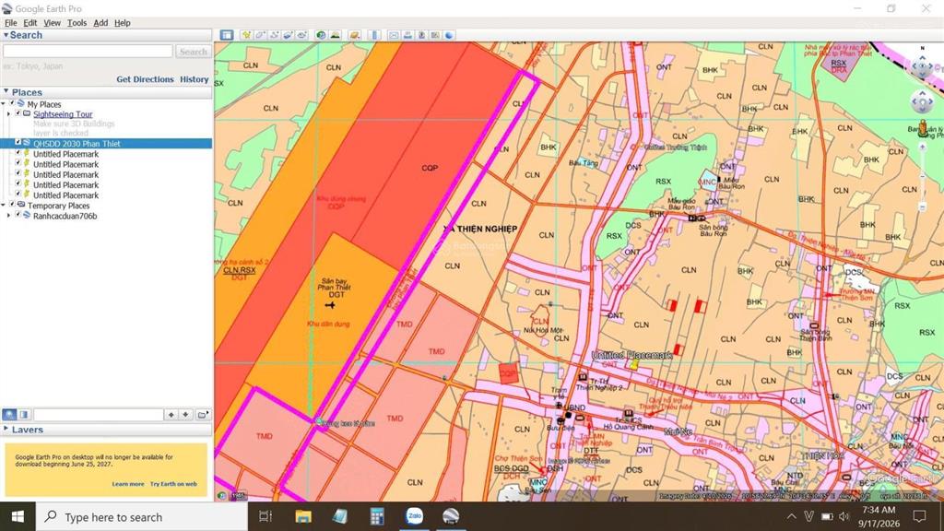The height and width of the screenshot is (531, 944).
Task: Toggle checkbox of placemark directly above Temporary Places
Action: [x=18, y=195]
